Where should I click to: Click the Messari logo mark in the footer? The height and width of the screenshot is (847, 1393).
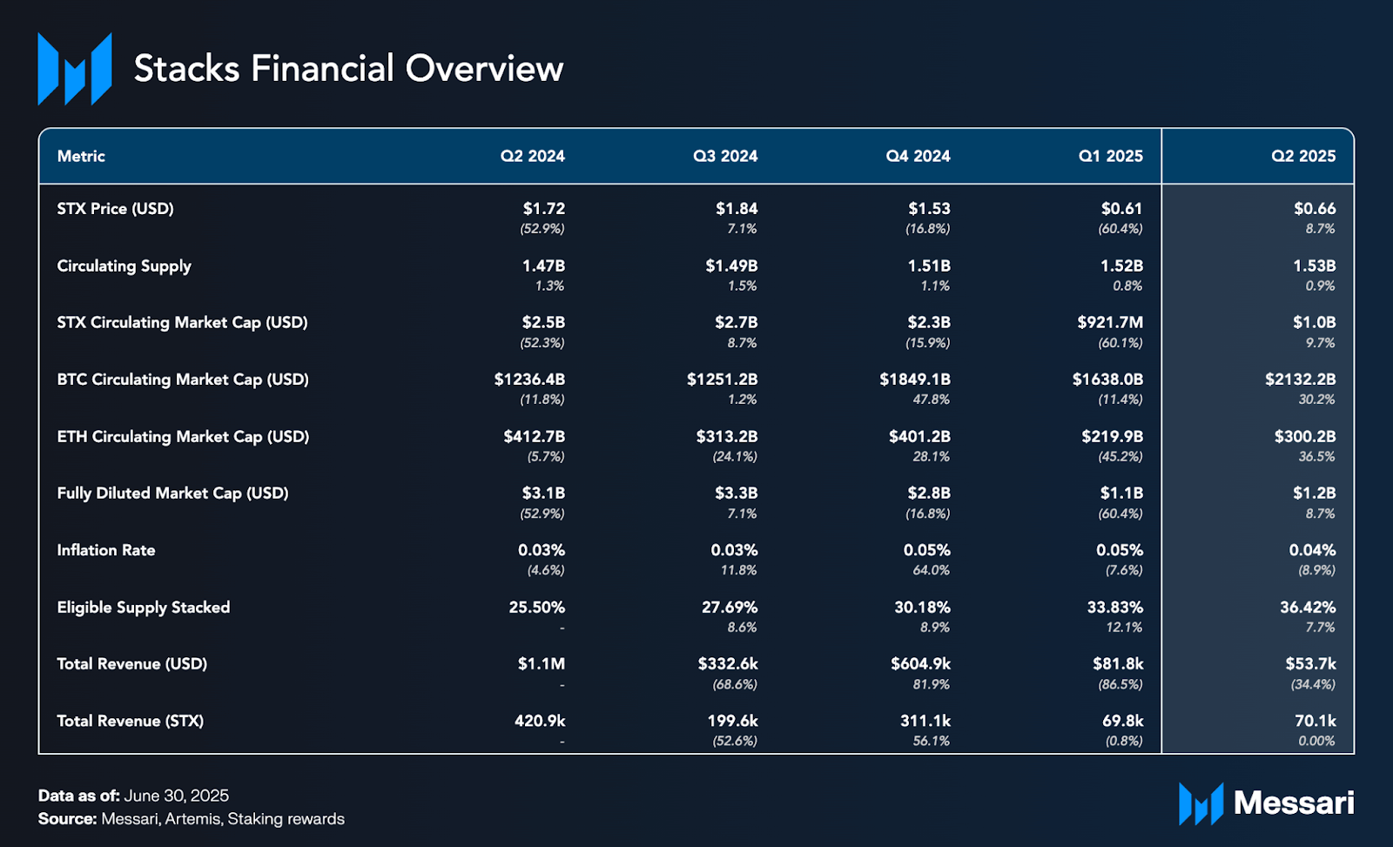coord(1201,803)
